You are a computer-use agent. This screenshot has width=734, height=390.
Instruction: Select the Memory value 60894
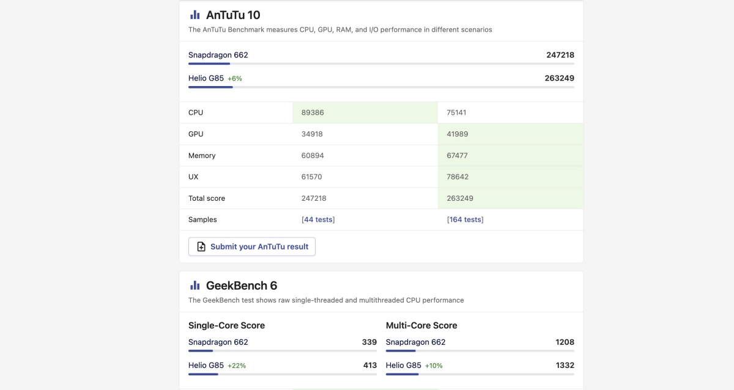click(313, 156)
